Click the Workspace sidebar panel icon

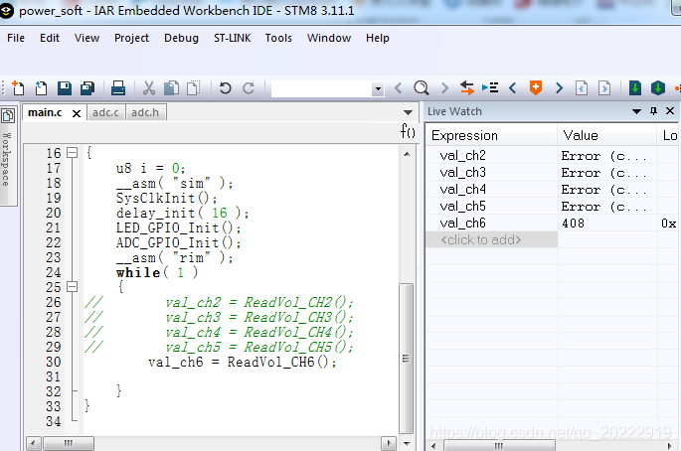coord(7,114)
